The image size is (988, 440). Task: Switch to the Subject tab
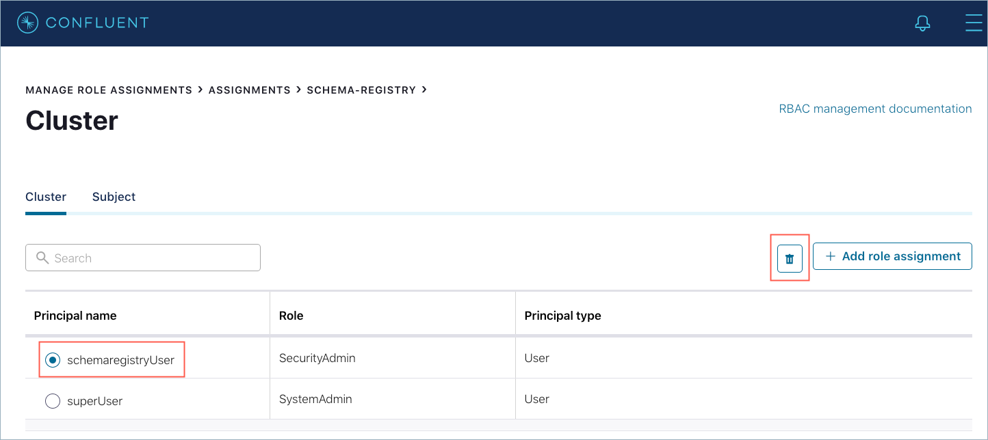coord(114,197)
